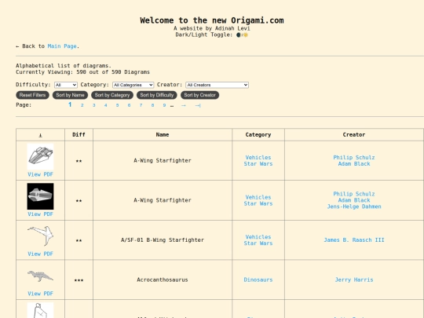Click Jens-Helge Dahmen creator link

(x=354, y=207)
